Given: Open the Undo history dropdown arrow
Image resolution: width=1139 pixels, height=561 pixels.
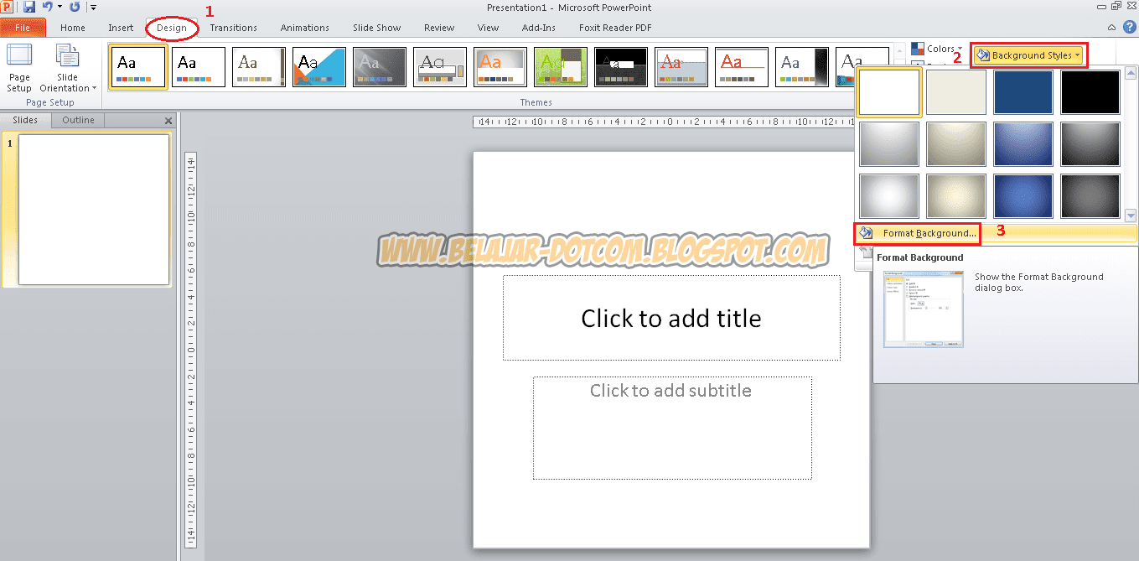Looking at the screenshot, I should coord(60,7).
